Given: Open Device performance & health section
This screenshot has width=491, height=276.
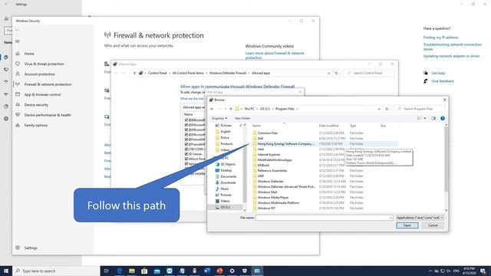Looking at the screenshot, I should (48, 115).
